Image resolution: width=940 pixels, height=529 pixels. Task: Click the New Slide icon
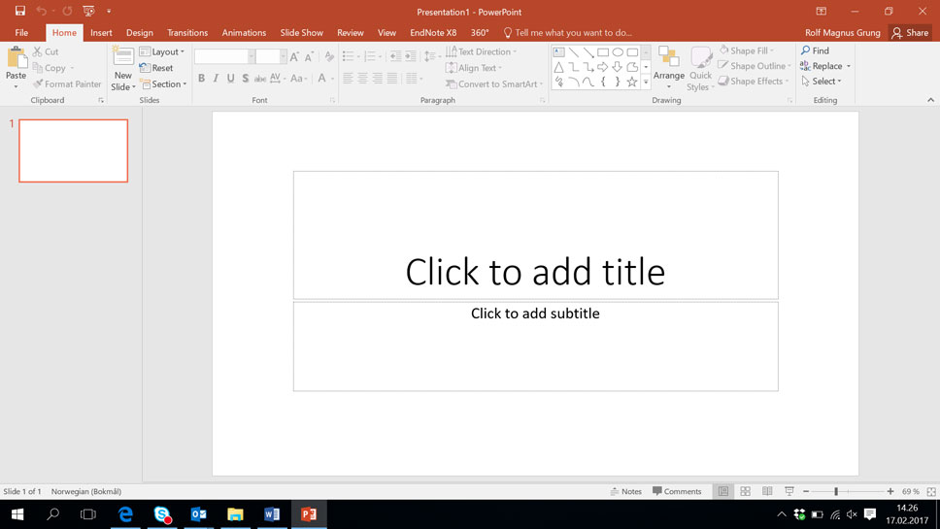(122, 57)
